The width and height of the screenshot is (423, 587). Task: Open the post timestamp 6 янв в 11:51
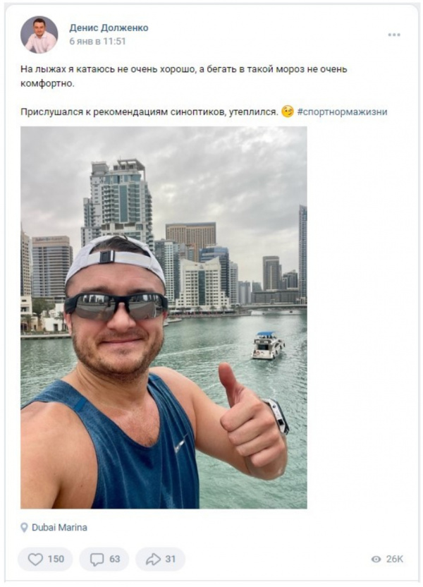[97, 41]
